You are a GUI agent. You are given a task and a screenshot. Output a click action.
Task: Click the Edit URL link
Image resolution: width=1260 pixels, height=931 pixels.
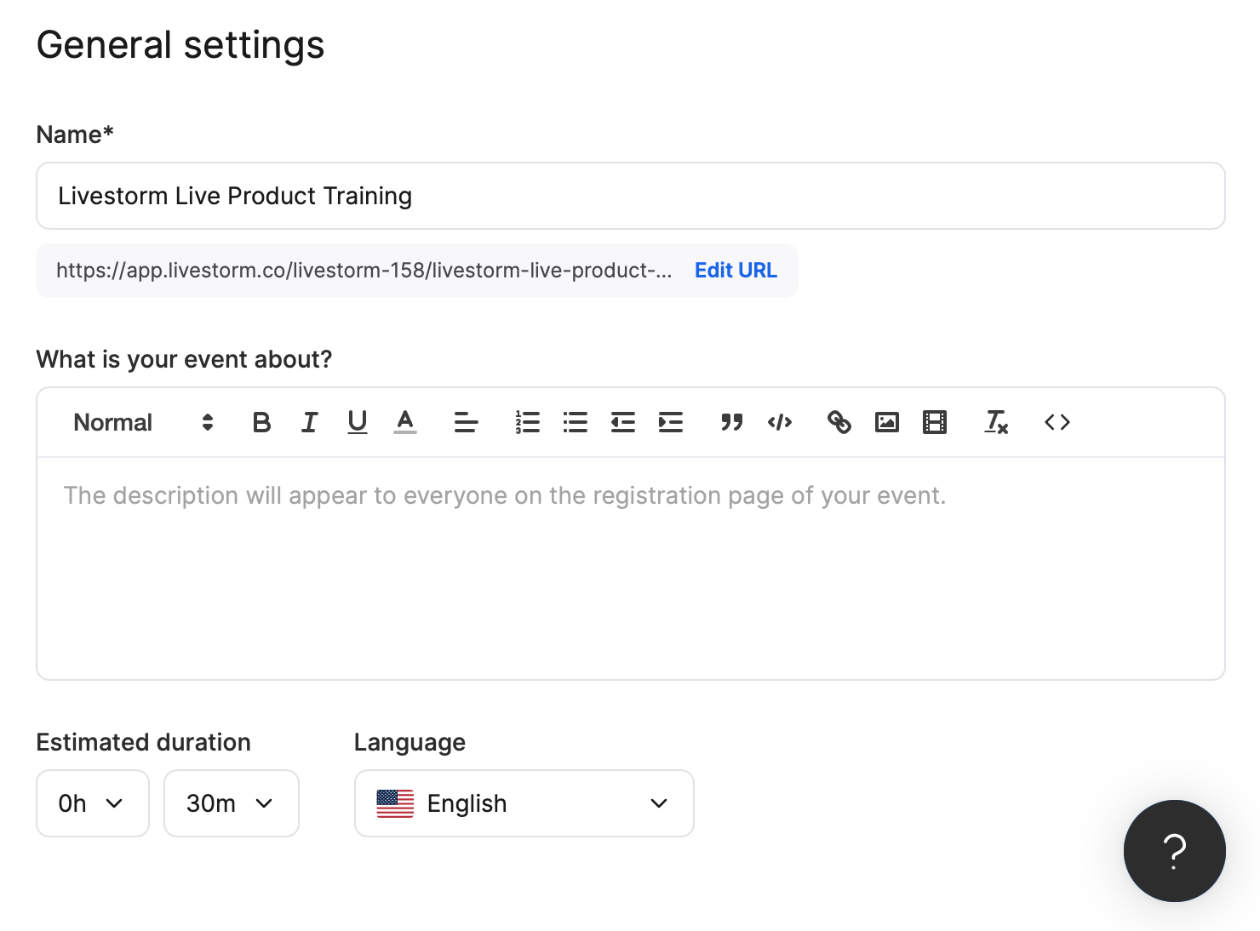(736, 271)
